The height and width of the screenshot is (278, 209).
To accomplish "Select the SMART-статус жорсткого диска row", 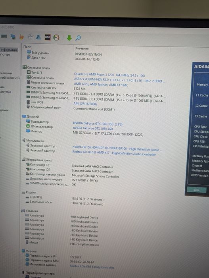I will pos(47,183).
